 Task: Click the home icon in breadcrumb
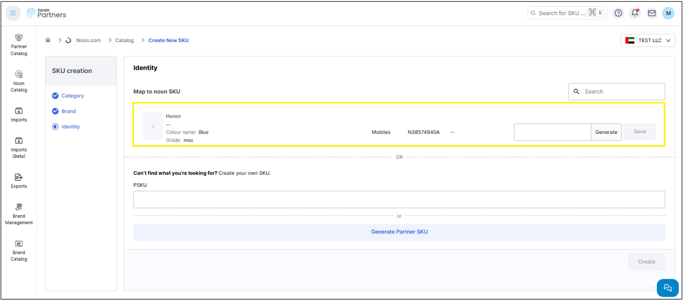[48, 40]
